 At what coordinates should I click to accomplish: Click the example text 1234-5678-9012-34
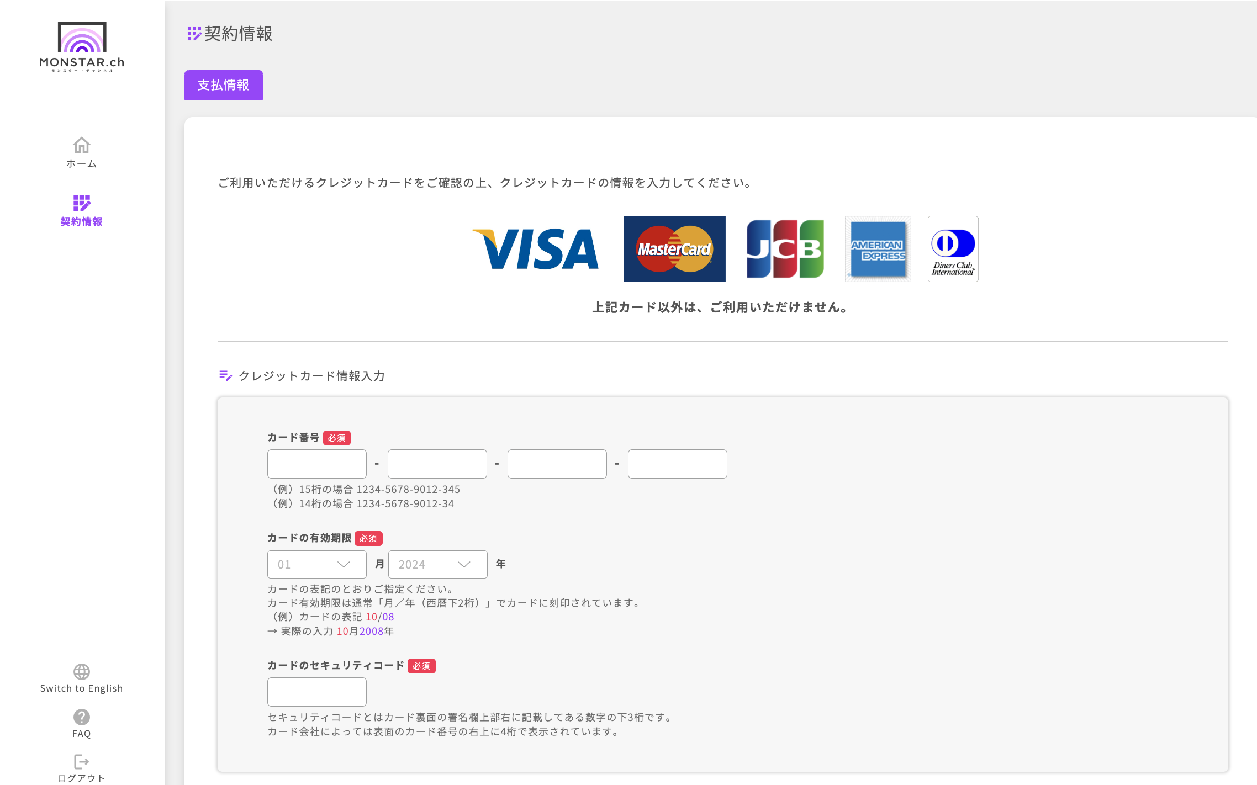(x=405, y=504)
